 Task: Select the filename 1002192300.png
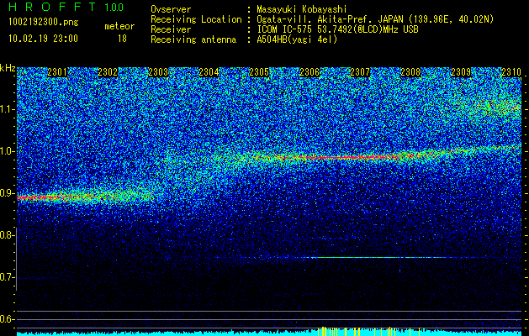click(44, 22)
